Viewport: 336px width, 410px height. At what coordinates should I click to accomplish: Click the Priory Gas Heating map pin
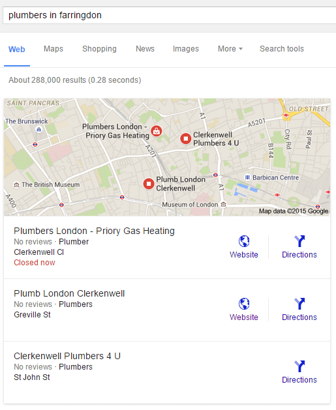(156, 131)
